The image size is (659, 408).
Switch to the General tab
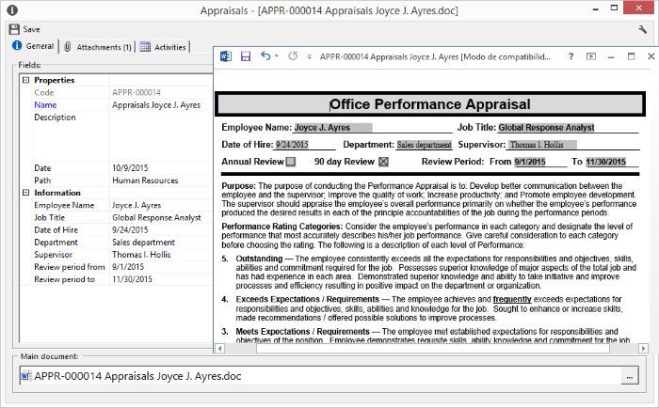pyautogui.click(x=34, y=46)
